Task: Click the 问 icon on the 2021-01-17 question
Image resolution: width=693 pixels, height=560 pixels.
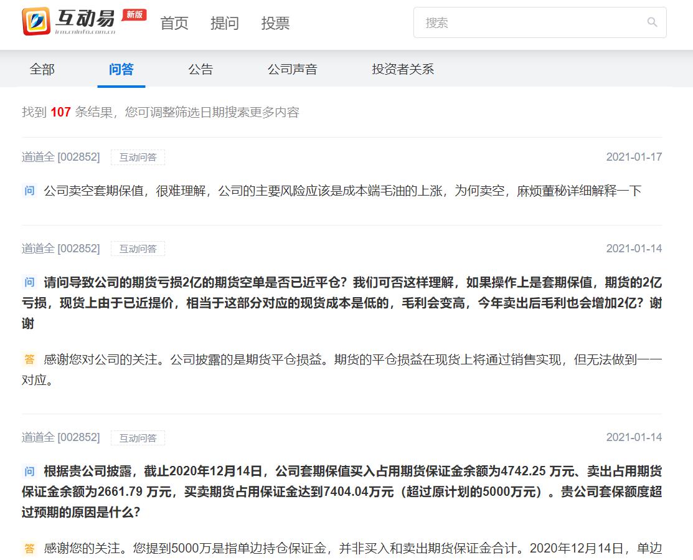Action: [29, 191]
